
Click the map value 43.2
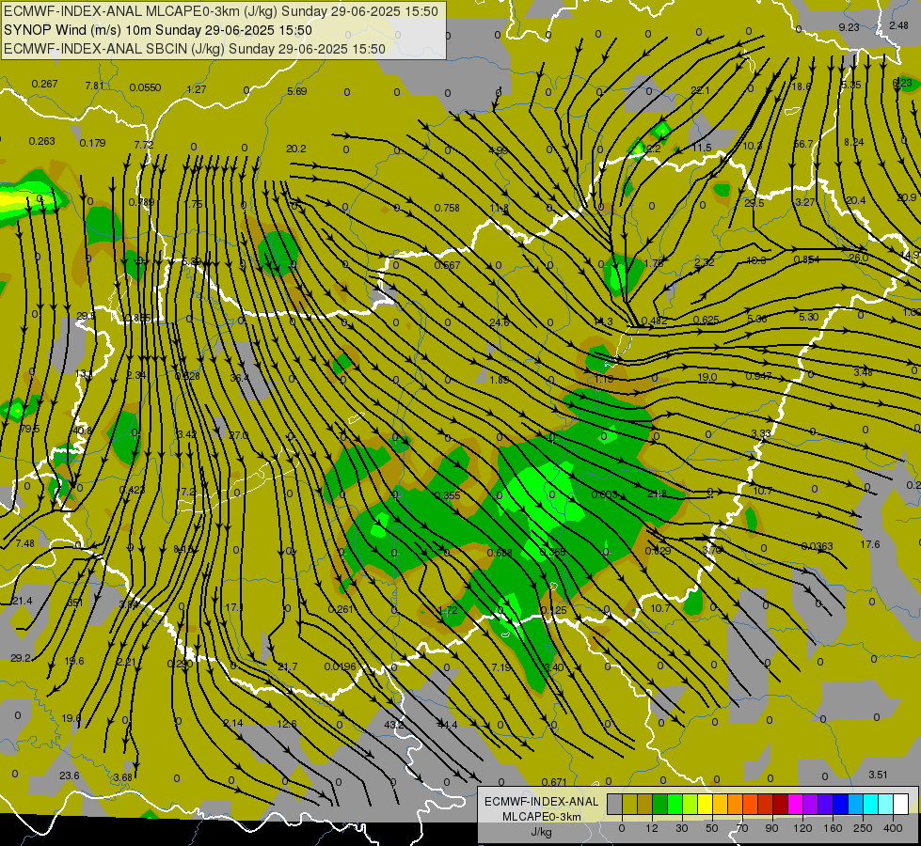click(393, 725)
